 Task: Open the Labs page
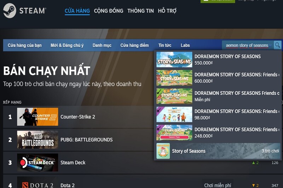pyautogui.click(x=185, y=46)
